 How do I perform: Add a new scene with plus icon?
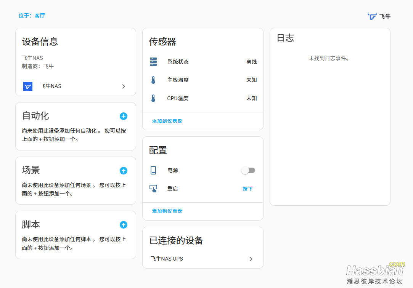pyautogui.click(x=124, y=171)
